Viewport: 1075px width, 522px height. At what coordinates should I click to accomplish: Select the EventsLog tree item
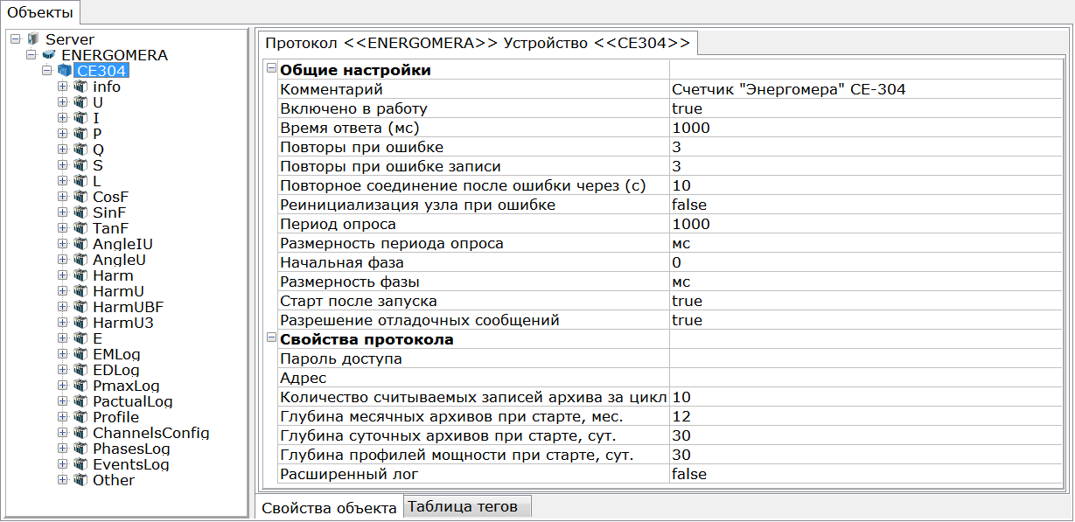[131, 464]
